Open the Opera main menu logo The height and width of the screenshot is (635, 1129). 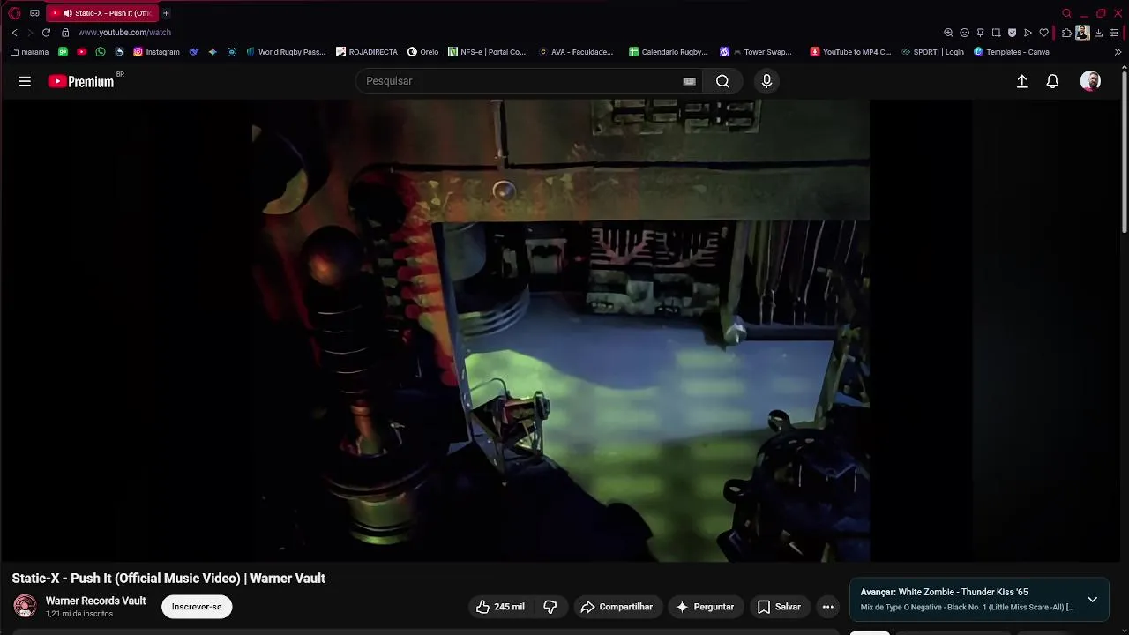(14, 13)
